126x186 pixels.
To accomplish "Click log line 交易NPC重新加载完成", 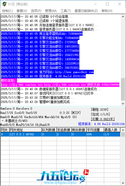I will pos(38,98).
